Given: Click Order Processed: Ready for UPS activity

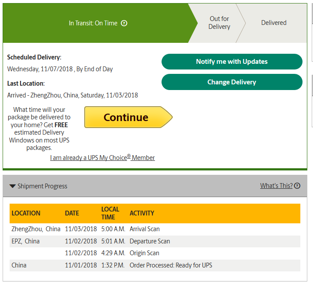Looking at the screenshot, I should click(171, 265).
